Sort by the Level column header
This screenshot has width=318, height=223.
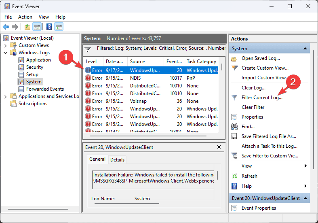click(93, 62)
